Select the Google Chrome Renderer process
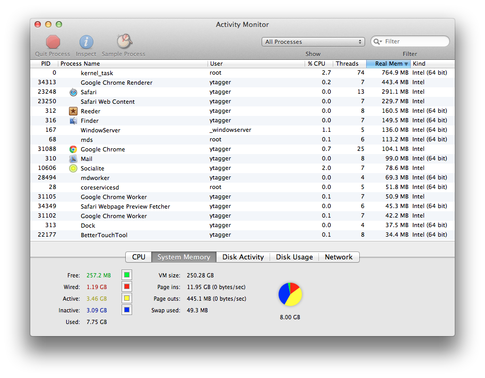The height and width of the screenshot is (378, 485). [242, 83]
